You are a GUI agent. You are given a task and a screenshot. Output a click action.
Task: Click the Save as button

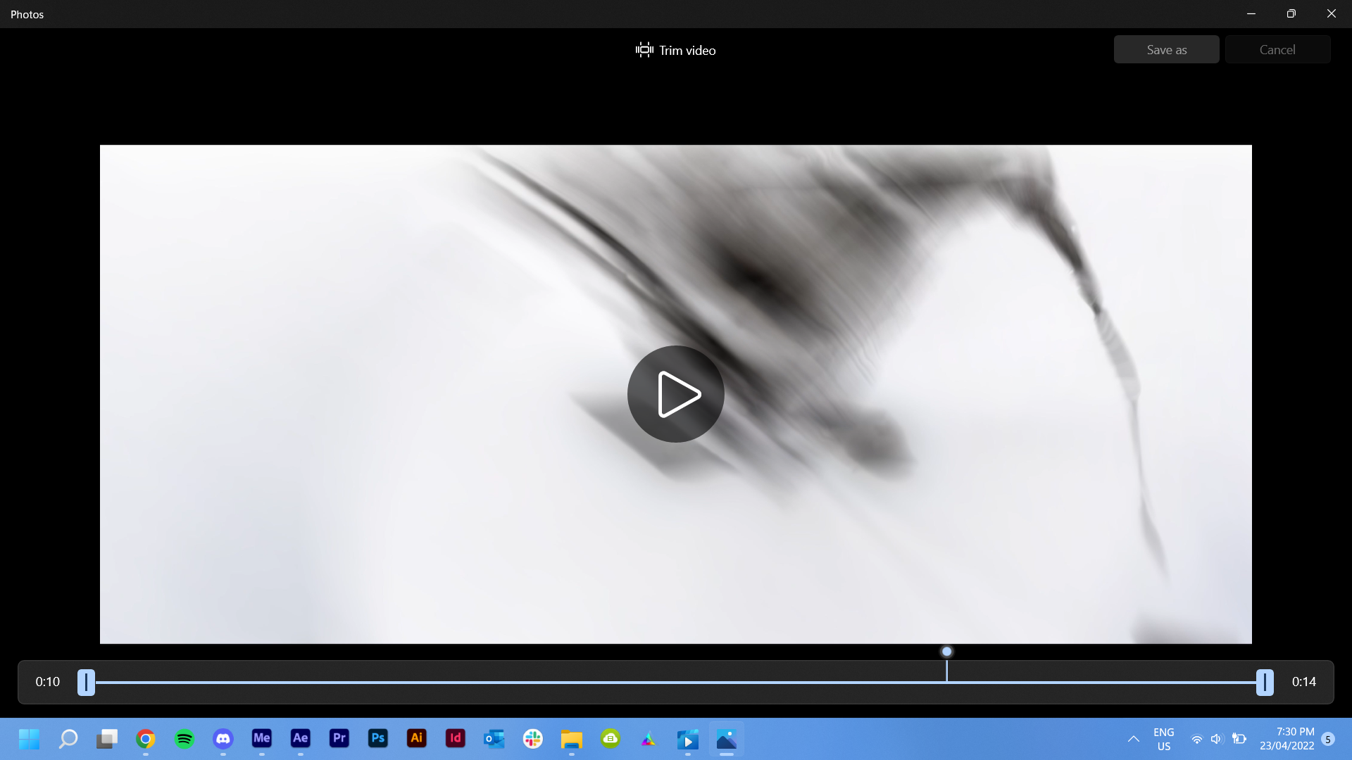(x=1165, y=49)
